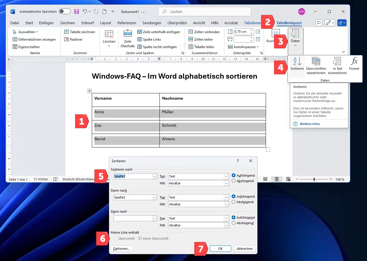This screenshot has height=261, width=367.
Task: Click the zoom slider in status bar
Action: 314,179
